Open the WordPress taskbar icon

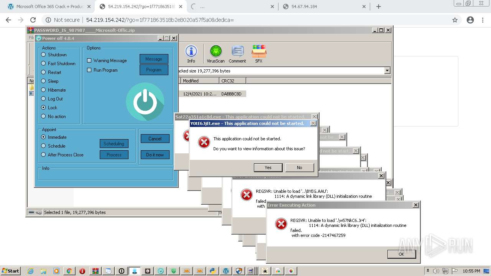coord(226,271)
